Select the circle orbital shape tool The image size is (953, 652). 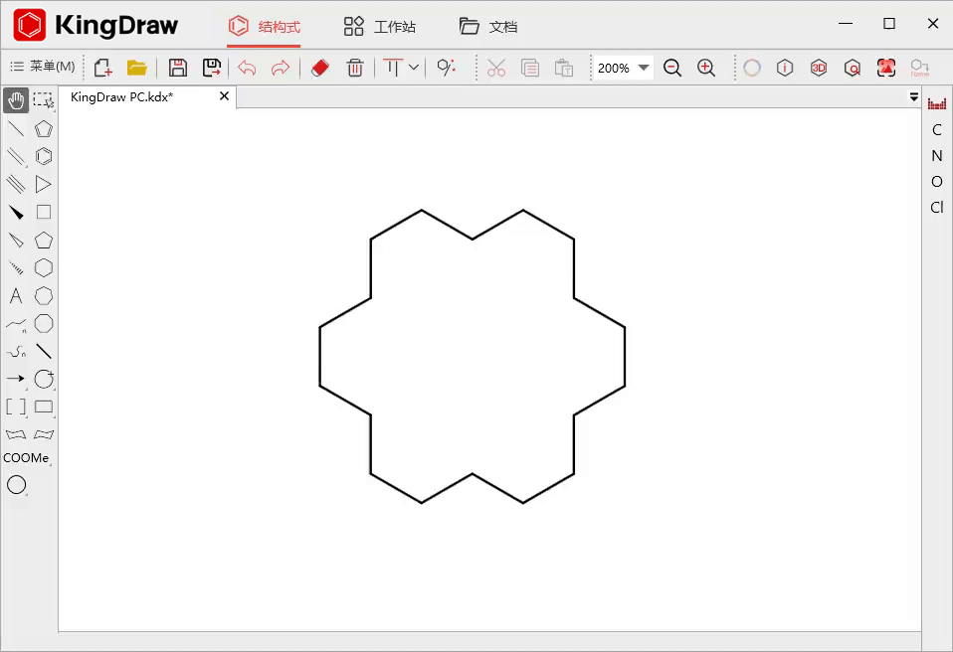(x=16, y=485)
